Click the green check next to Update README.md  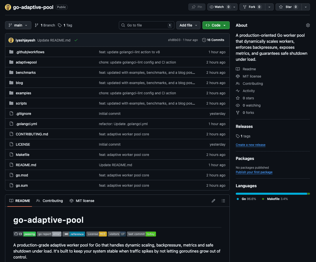pyautogui.click(x=76, y=40)
